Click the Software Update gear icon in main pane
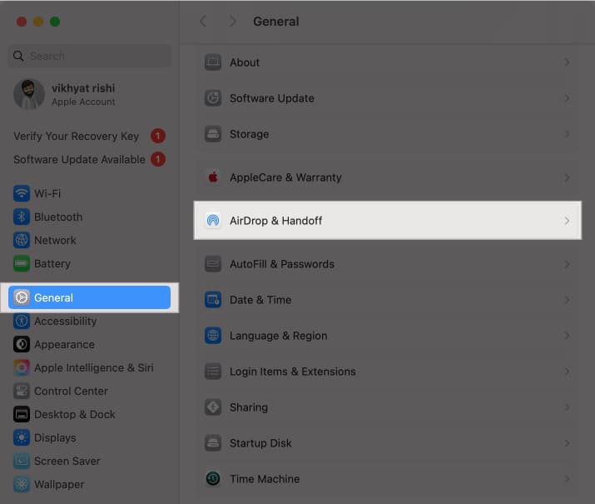595x504 pixels. 213,98
